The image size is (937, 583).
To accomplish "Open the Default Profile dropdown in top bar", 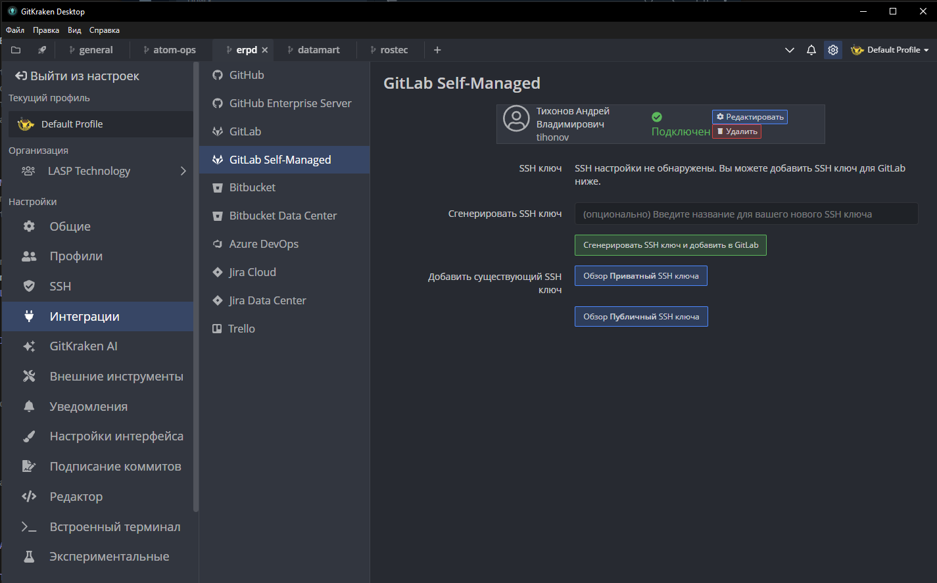I will pyautogui.click(x=890, y=50).
